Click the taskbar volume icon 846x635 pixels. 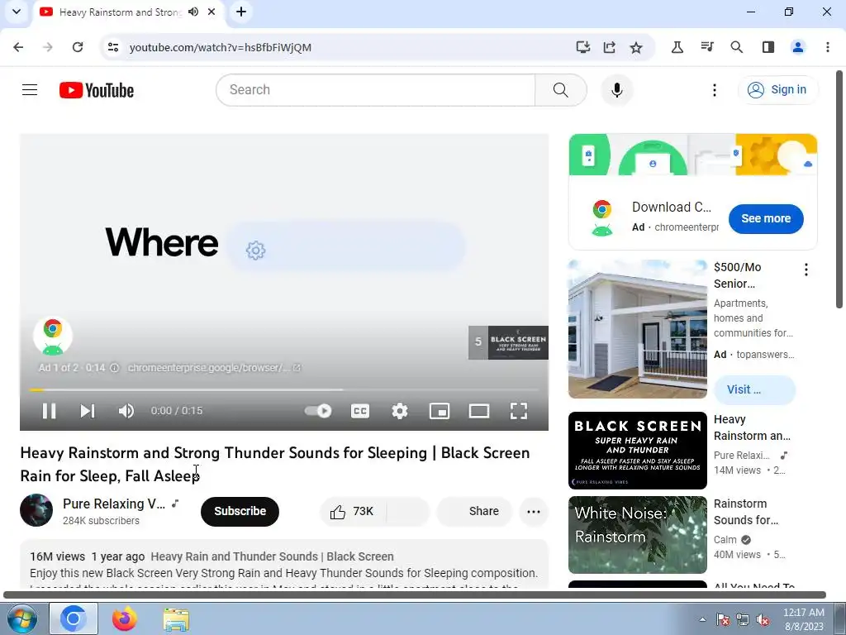coord(763,620)
